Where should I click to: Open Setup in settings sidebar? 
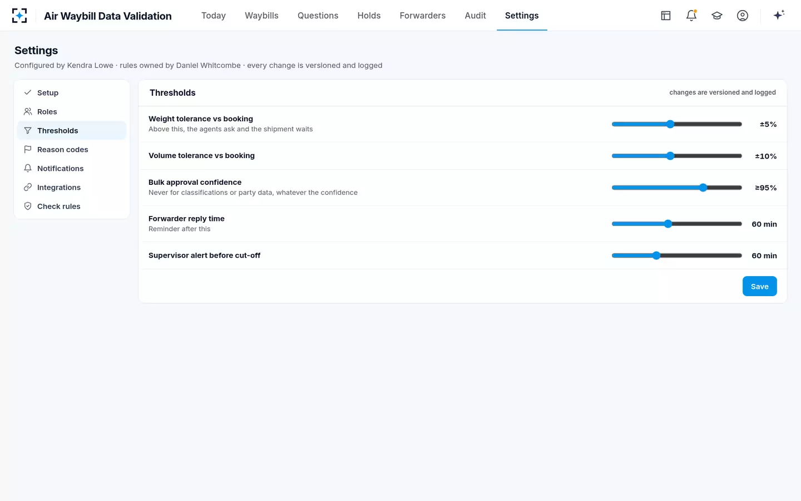click(72, 92)
